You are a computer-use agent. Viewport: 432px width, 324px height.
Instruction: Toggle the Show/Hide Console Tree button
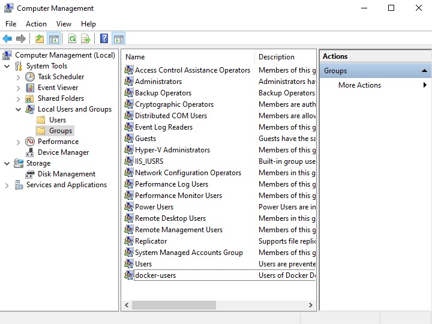54,39
